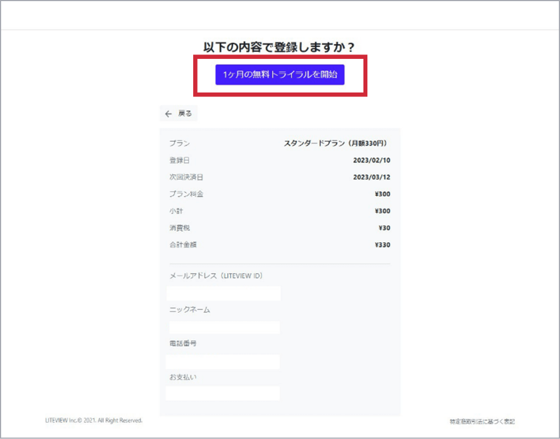Click the 消費税 amount ¥30
The height and width of the screenshot is (439, 560).
pyautogui.click(x=384, y=228)
